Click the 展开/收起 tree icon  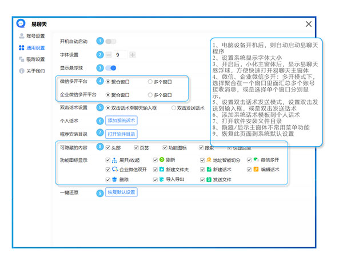point(114,160)
